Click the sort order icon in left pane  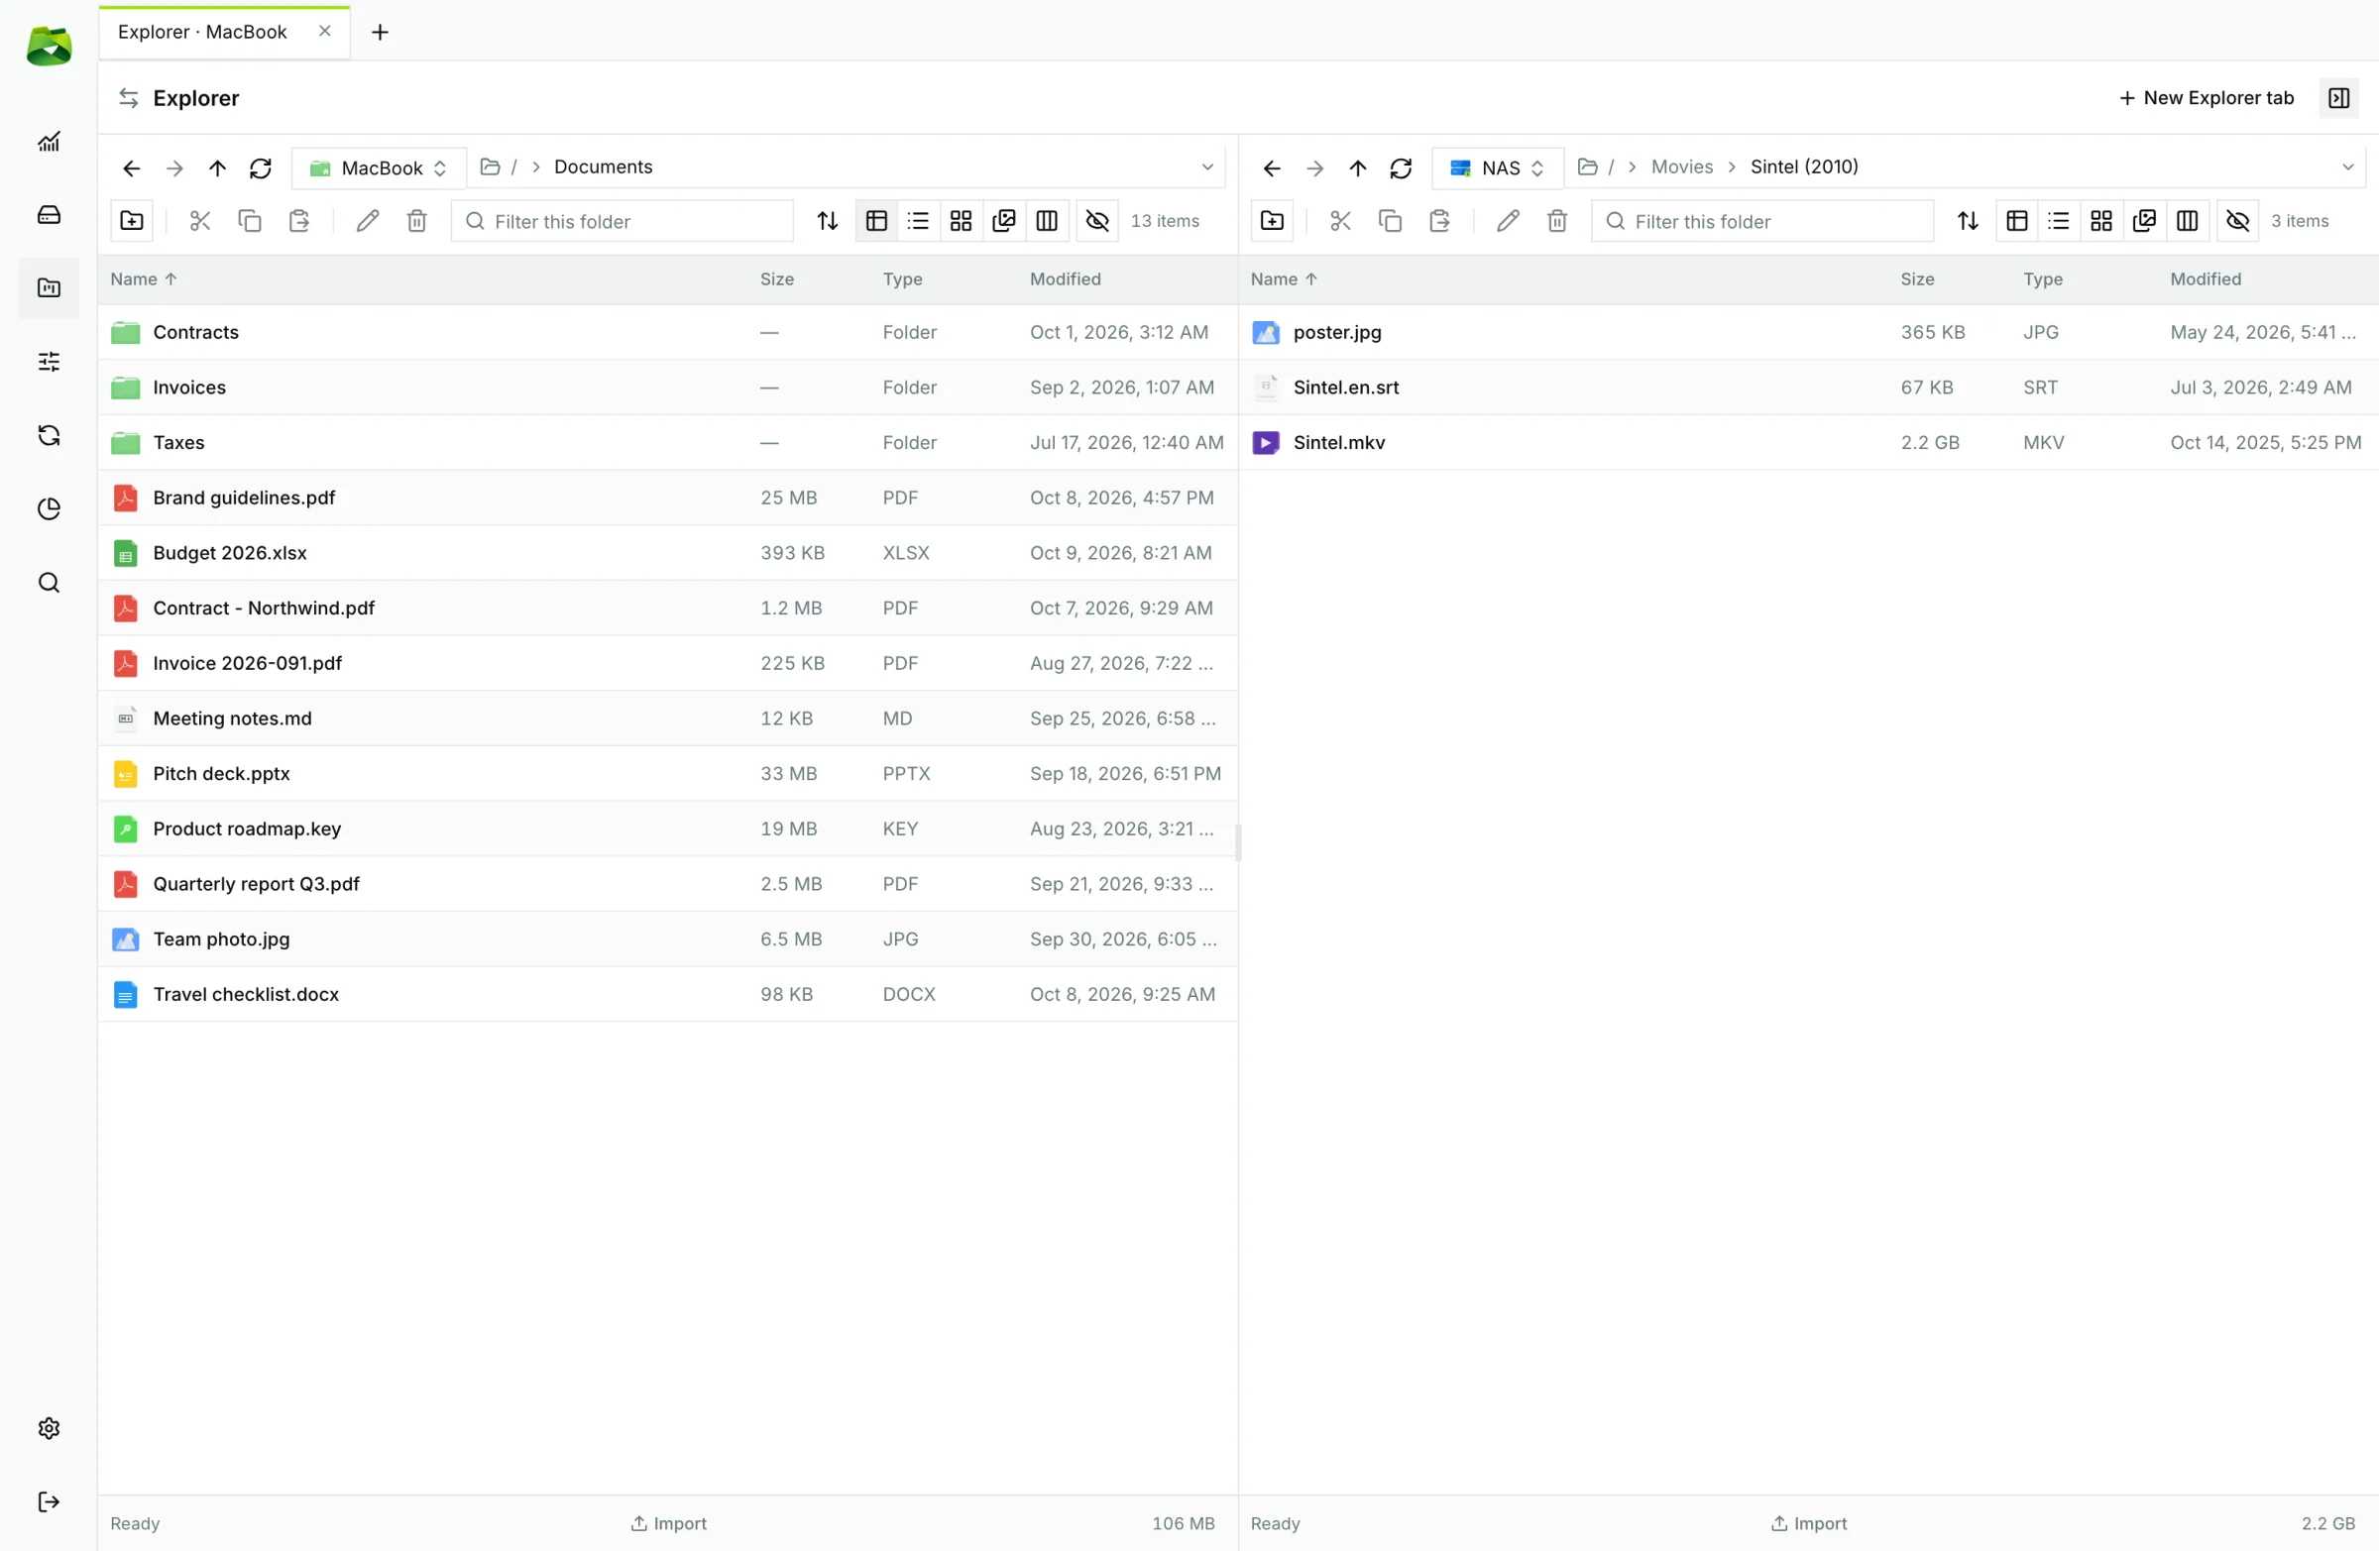[828, 221]
